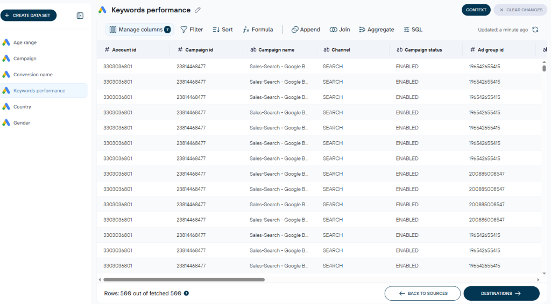This screenshot has height=304, width=551.
Task: Click 'Keywords performance' page title
Action: coord(151,10)
